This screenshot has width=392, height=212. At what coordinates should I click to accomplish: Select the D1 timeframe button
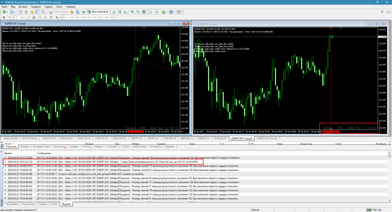101,17
